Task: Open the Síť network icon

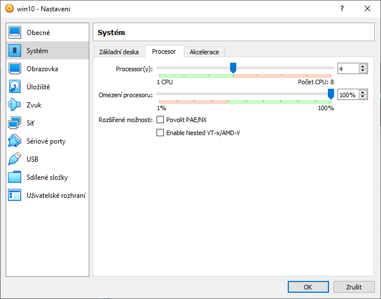Action: point(15,123)
